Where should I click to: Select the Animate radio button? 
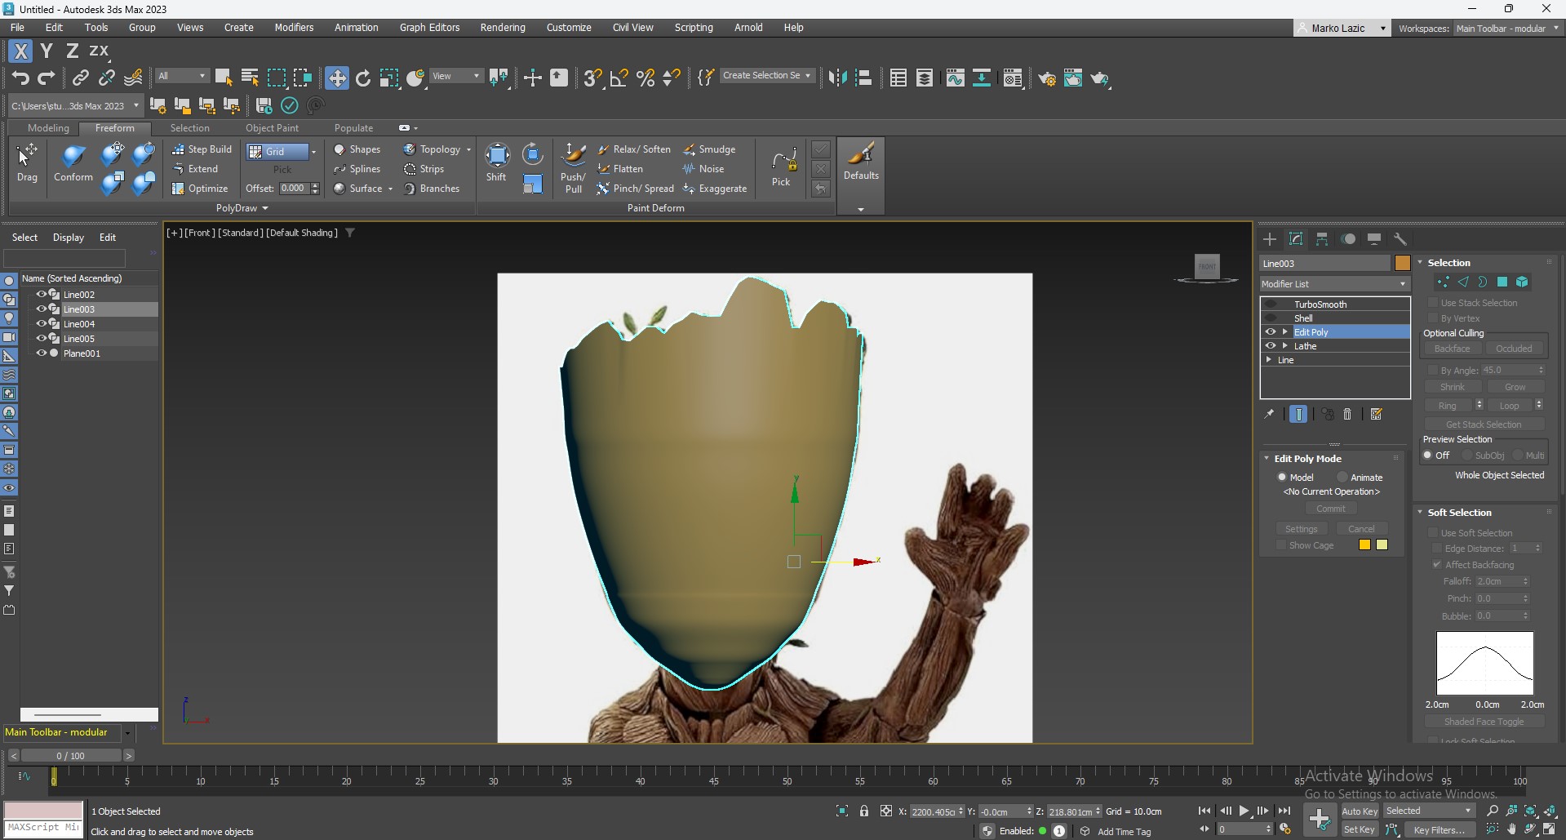pyautogui.click(x=1342, y=478)
